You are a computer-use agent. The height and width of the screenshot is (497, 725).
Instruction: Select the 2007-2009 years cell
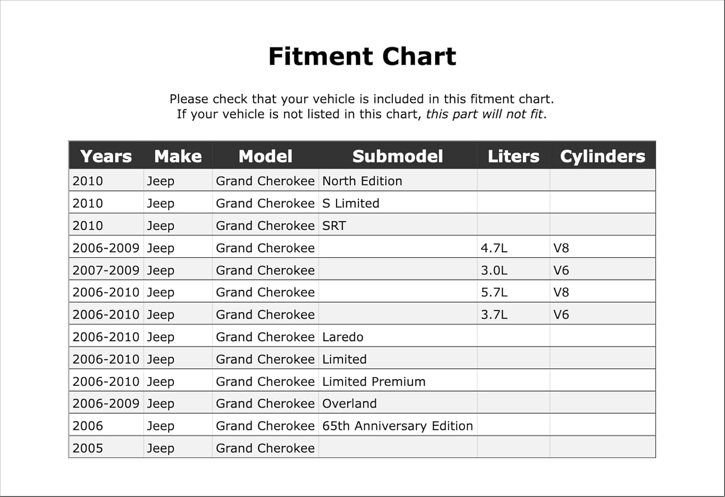(x=106, y=270)
